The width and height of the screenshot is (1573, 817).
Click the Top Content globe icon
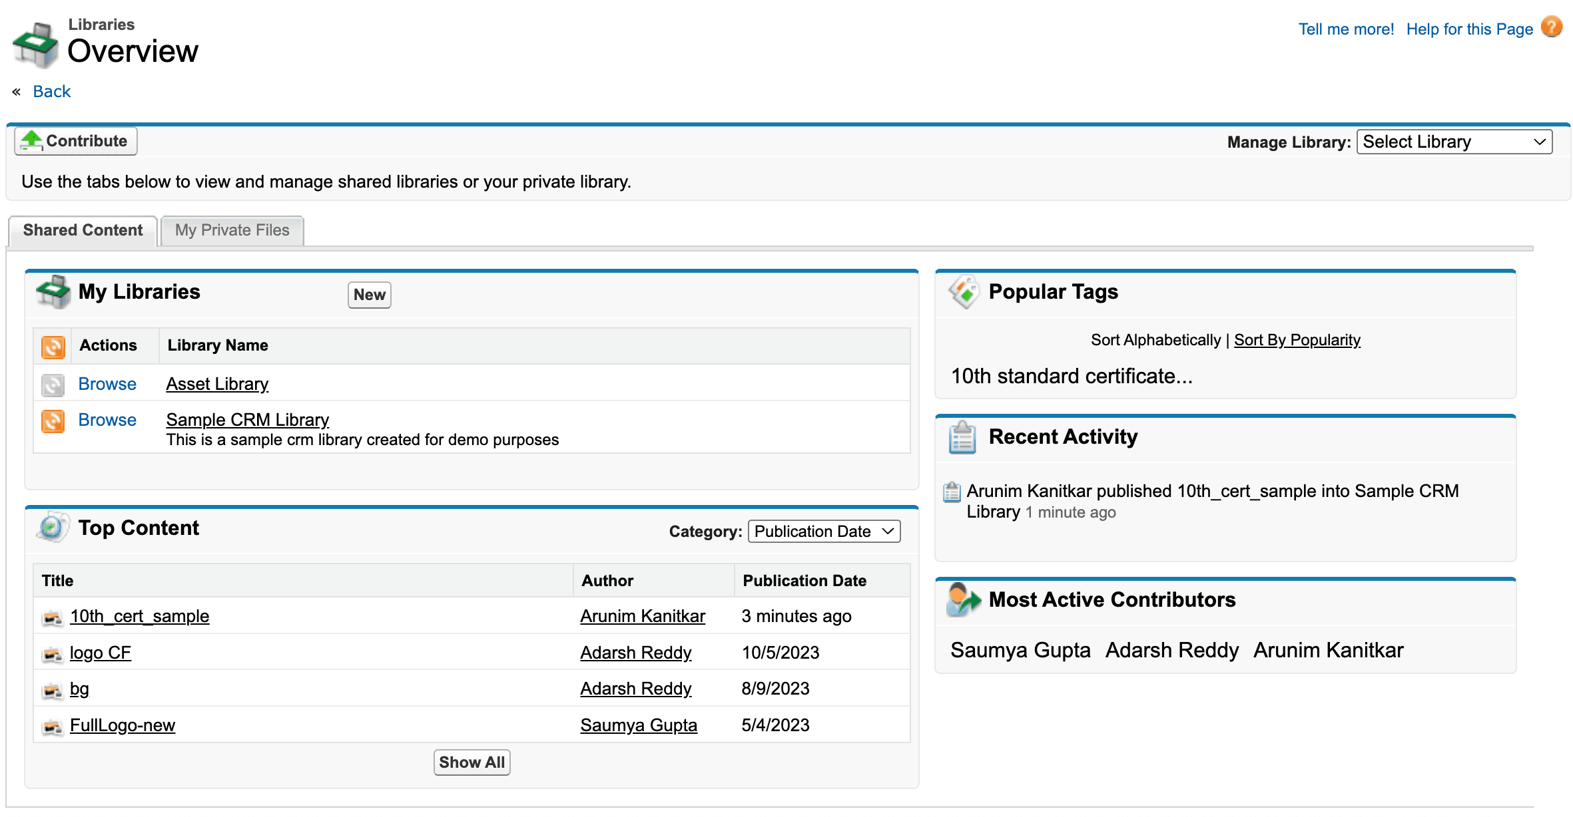pos(52,527)
